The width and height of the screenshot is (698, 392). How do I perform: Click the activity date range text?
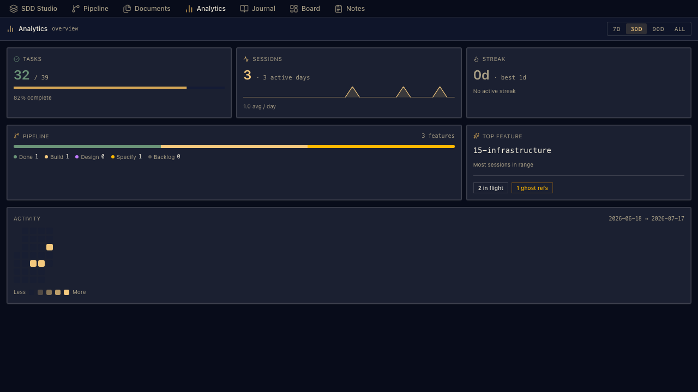pos(646,218)
